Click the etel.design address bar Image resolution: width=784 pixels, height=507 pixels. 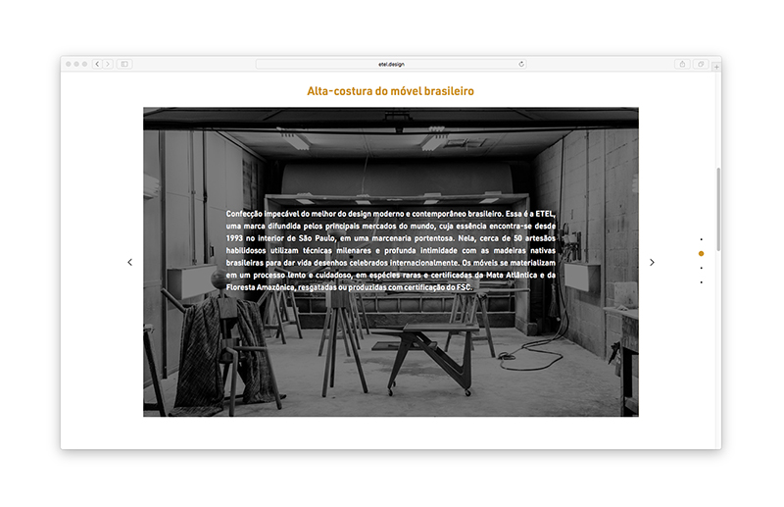pos(391,64)
